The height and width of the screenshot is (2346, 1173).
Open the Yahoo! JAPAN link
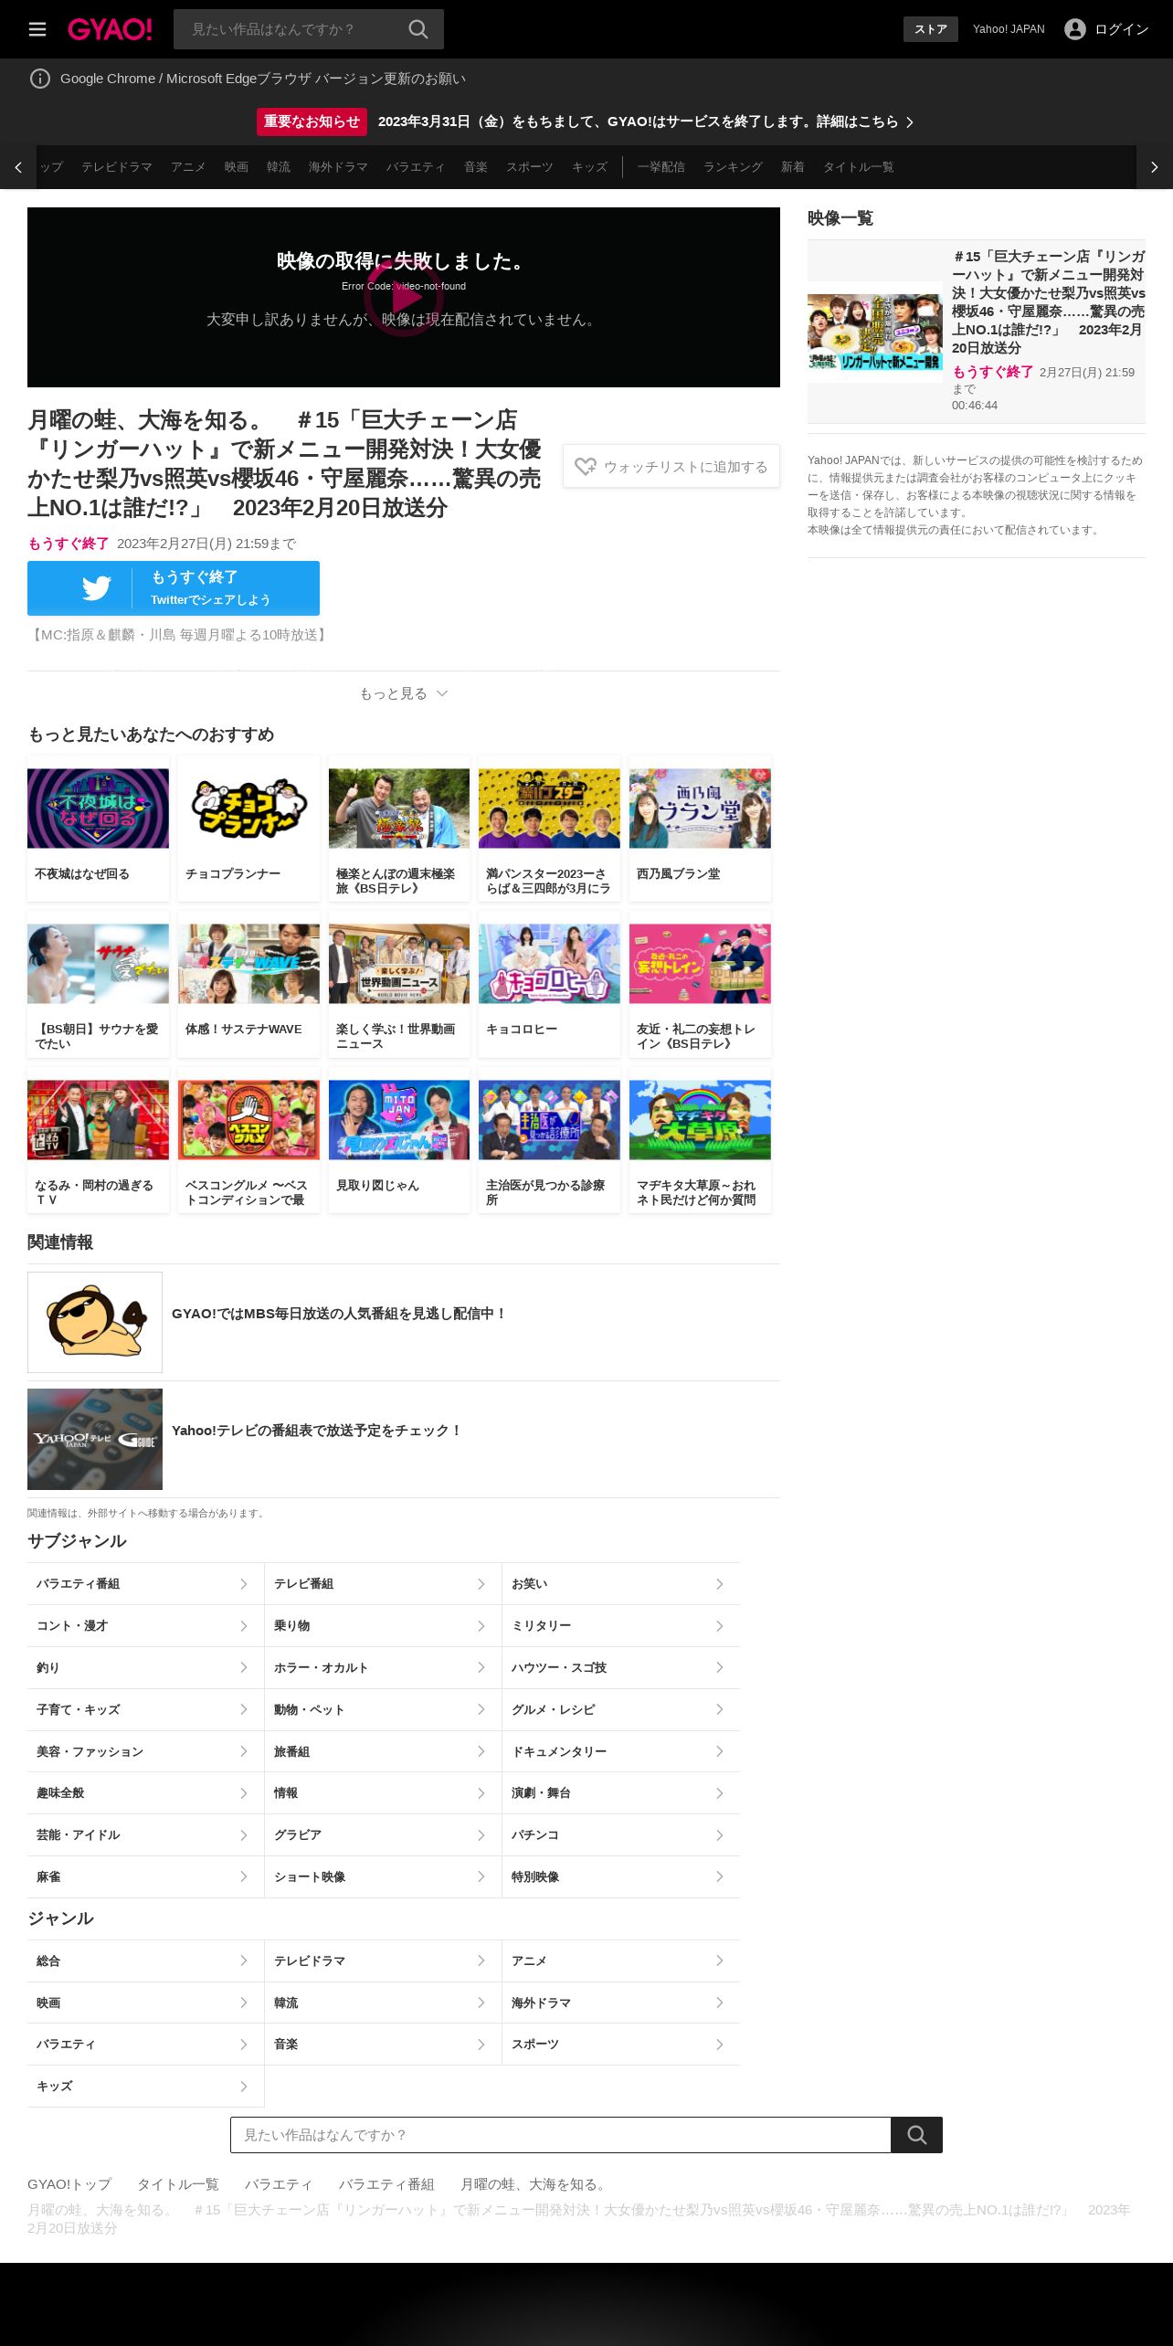(1009, 29)
